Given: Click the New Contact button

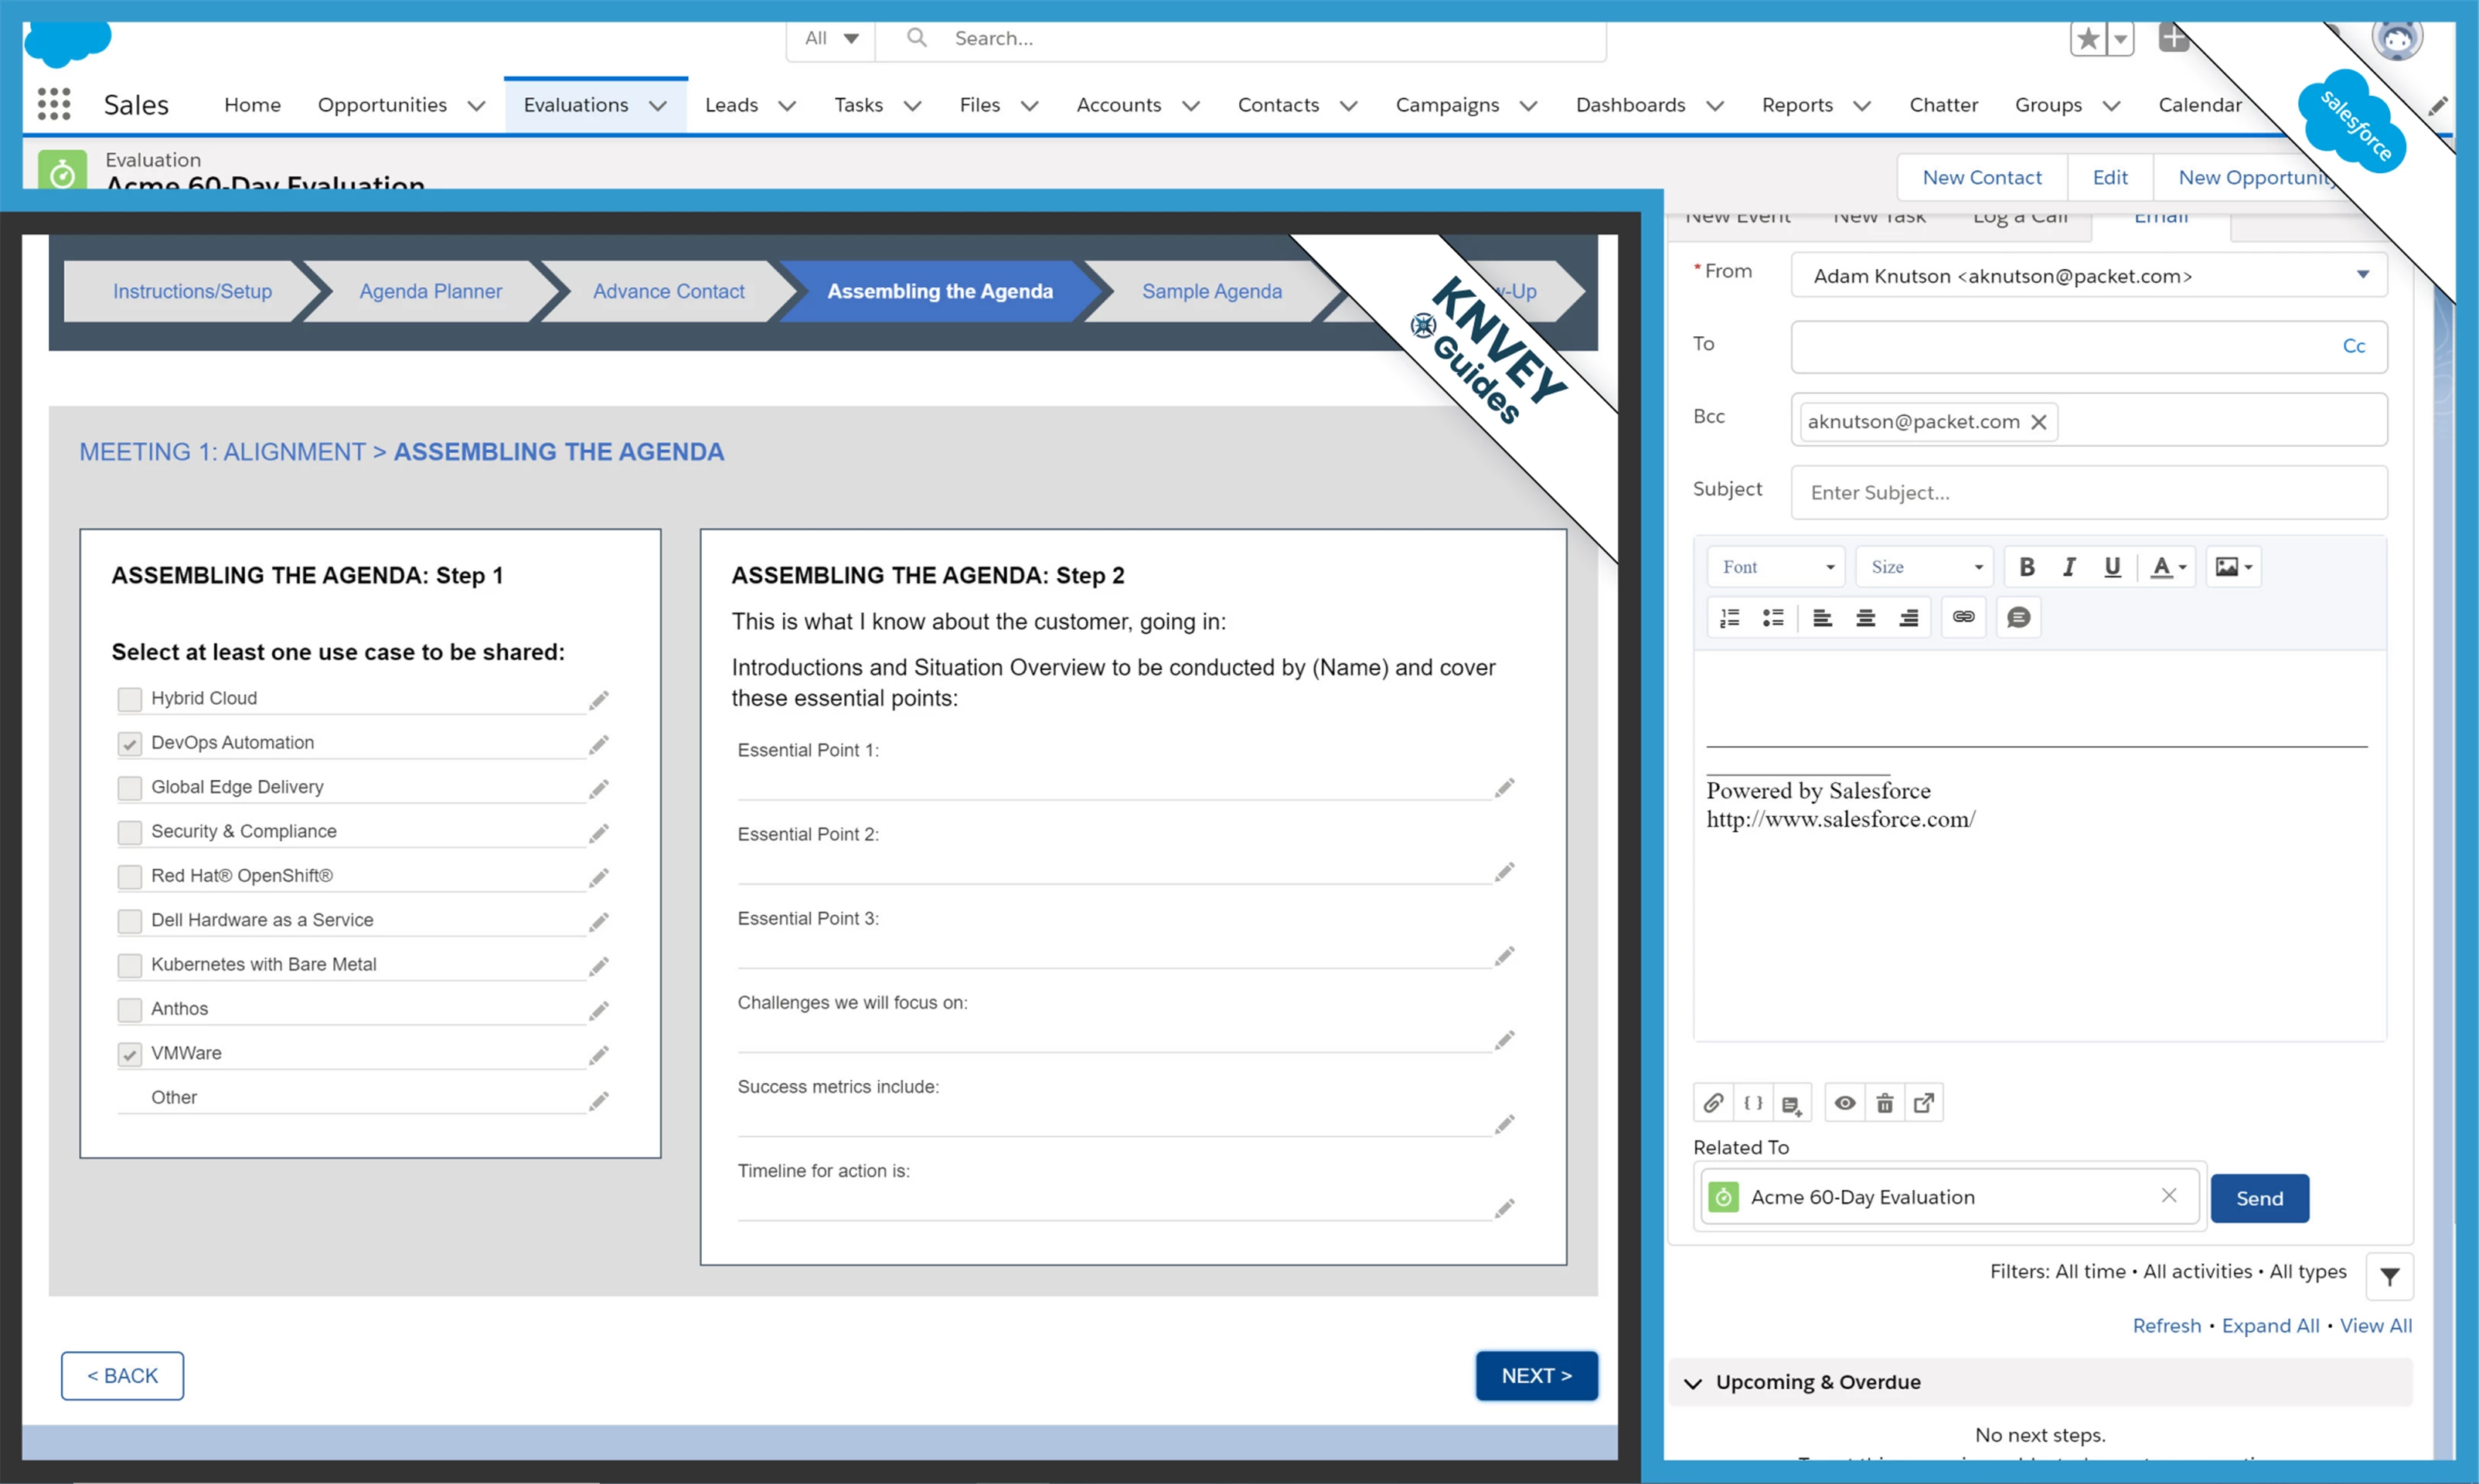Looking at the screenshot, I should pos(1981,177).
